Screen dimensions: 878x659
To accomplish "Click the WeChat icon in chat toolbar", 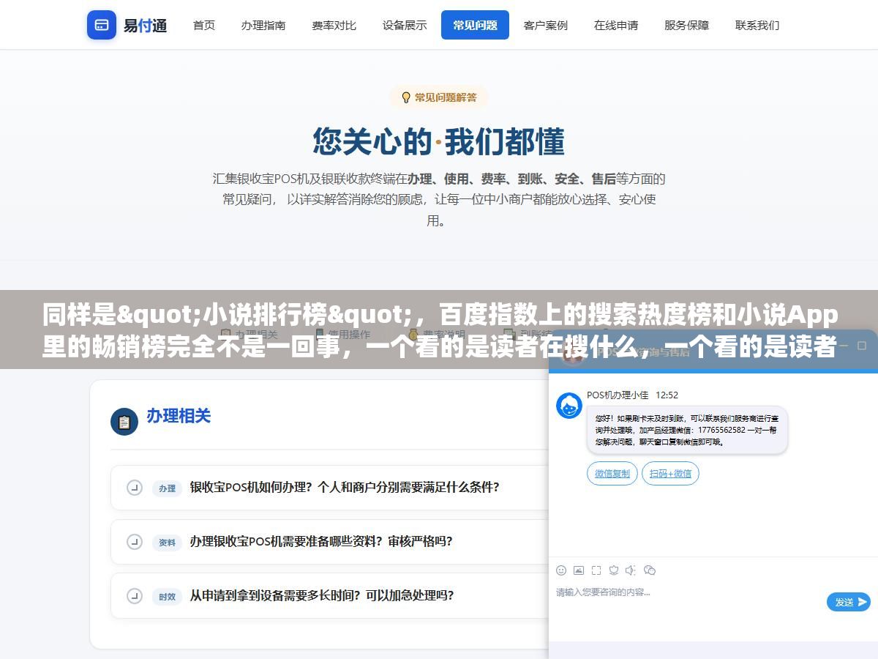I will click(x=650, y=570).
